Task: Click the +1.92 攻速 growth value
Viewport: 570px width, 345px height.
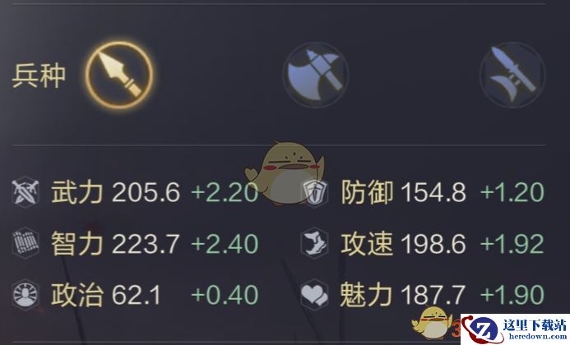Action: click(512, 244)
